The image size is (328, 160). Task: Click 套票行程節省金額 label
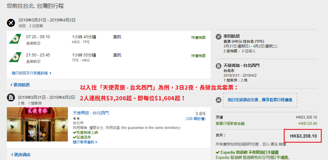coord(230,124)
